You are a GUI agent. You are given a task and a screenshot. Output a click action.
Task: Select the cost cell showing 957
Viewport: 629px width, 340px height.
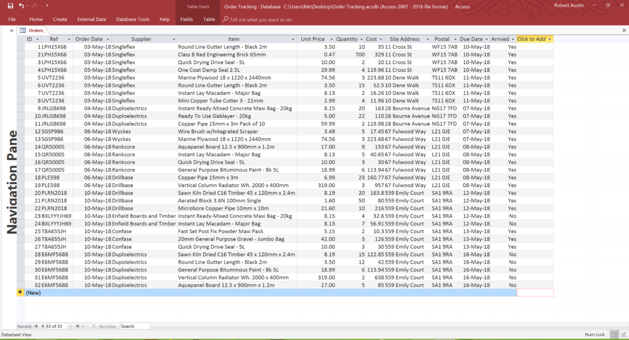(374, 185)
